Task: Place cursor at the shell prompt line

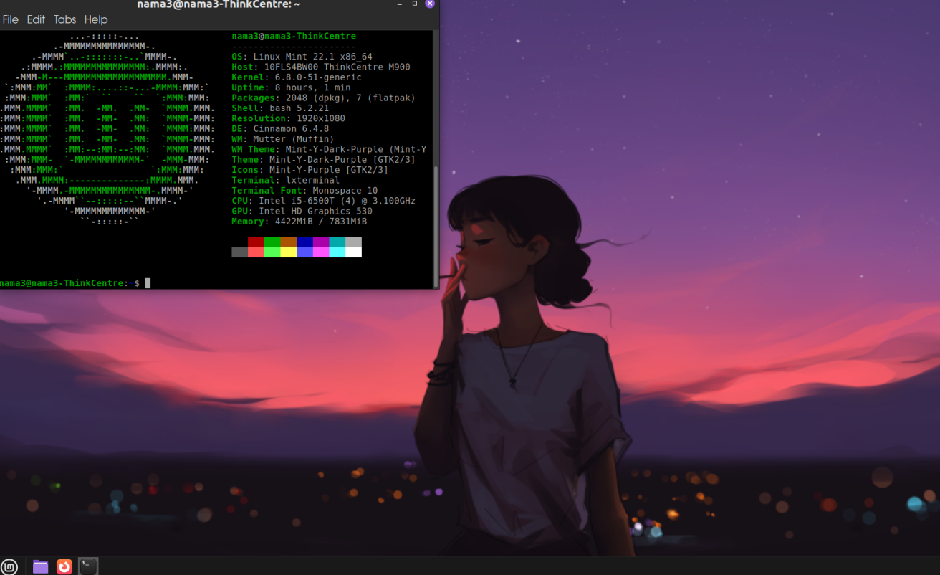Action: (x=75, y=283)
